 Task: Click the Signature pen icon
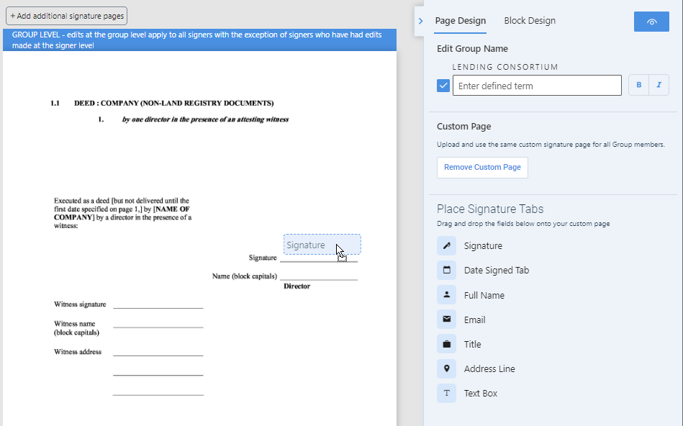pyautogui.click(x=446, y=246)
